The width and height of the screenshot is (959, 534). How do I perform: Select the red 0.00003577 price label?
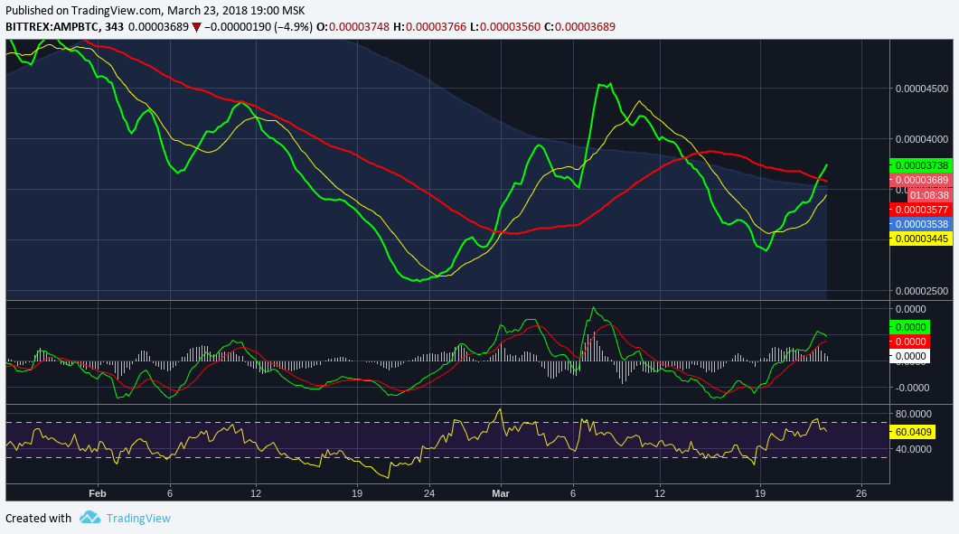pos(921,210)
